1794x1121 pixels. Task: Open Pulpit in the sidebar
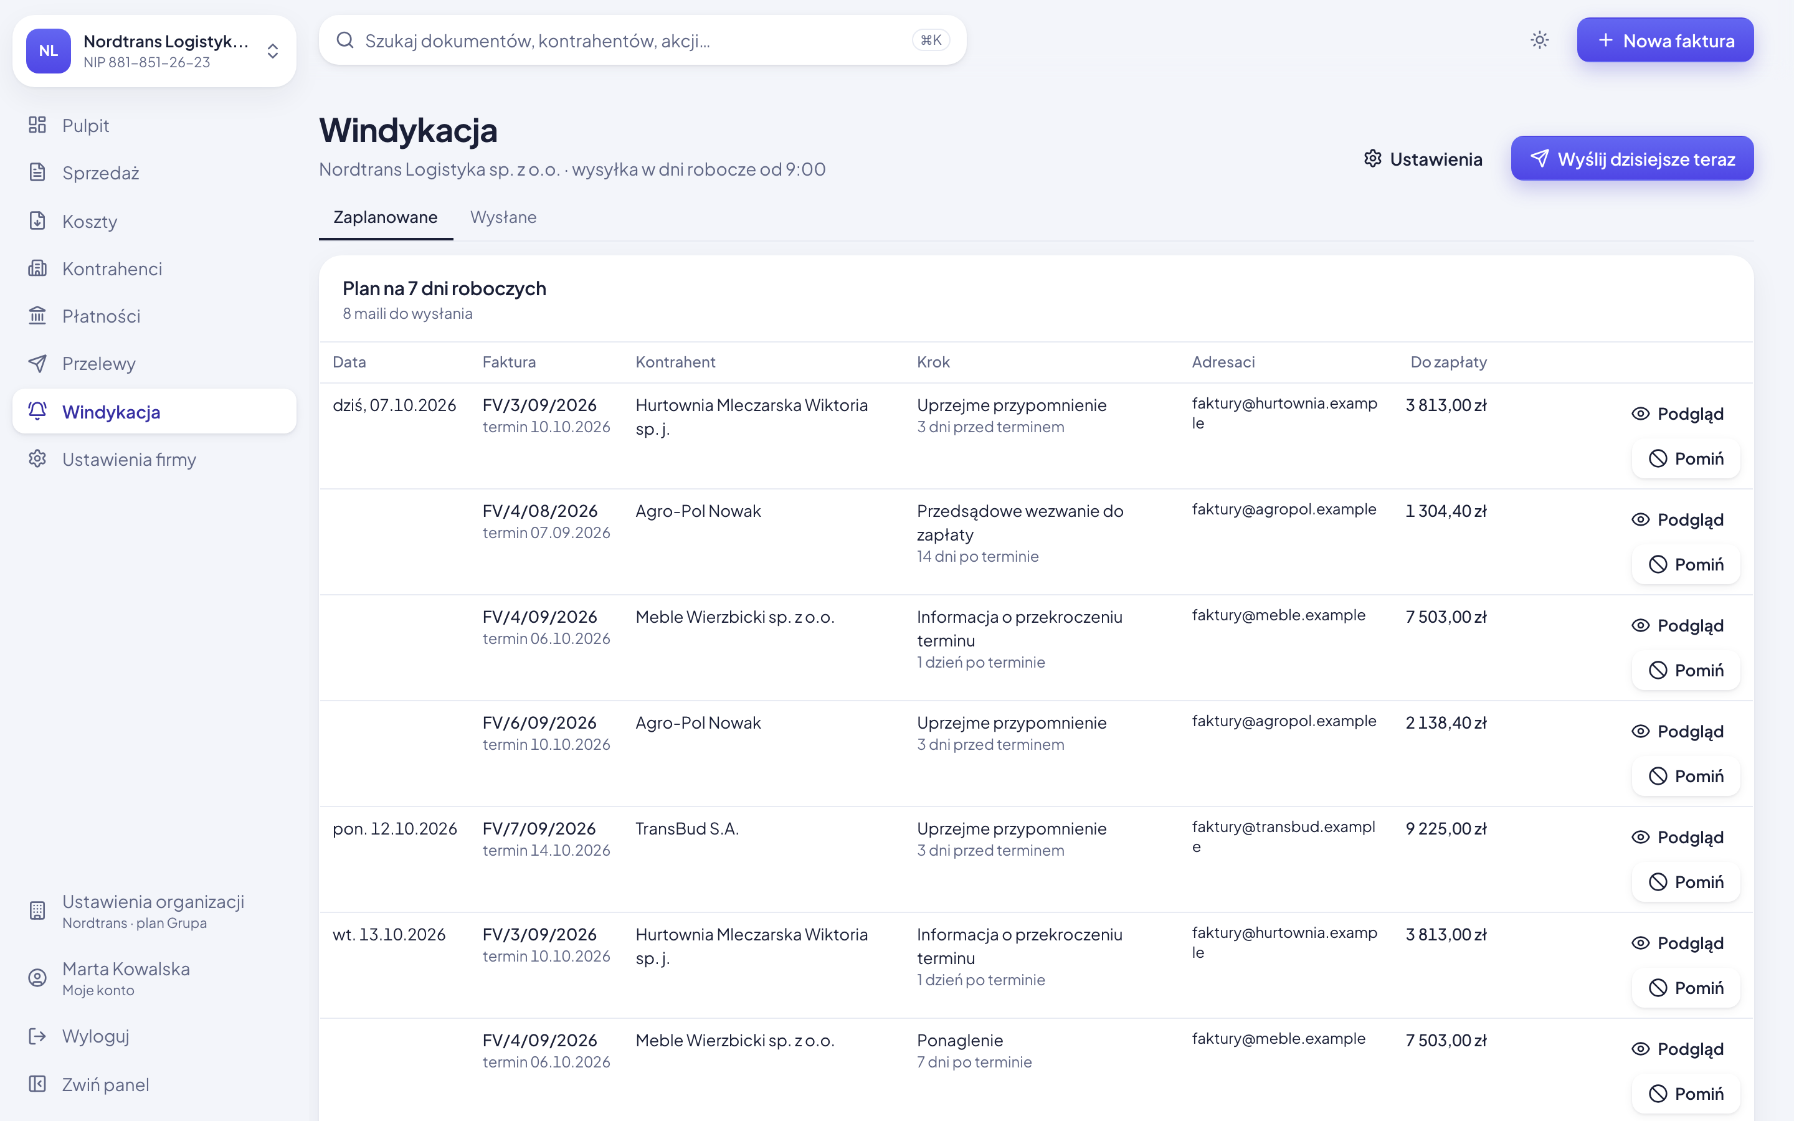click(154, 125)
